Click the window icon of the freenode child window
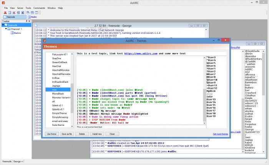The width and height of the screenshot is (269, 165). click(x=36, y=26)
